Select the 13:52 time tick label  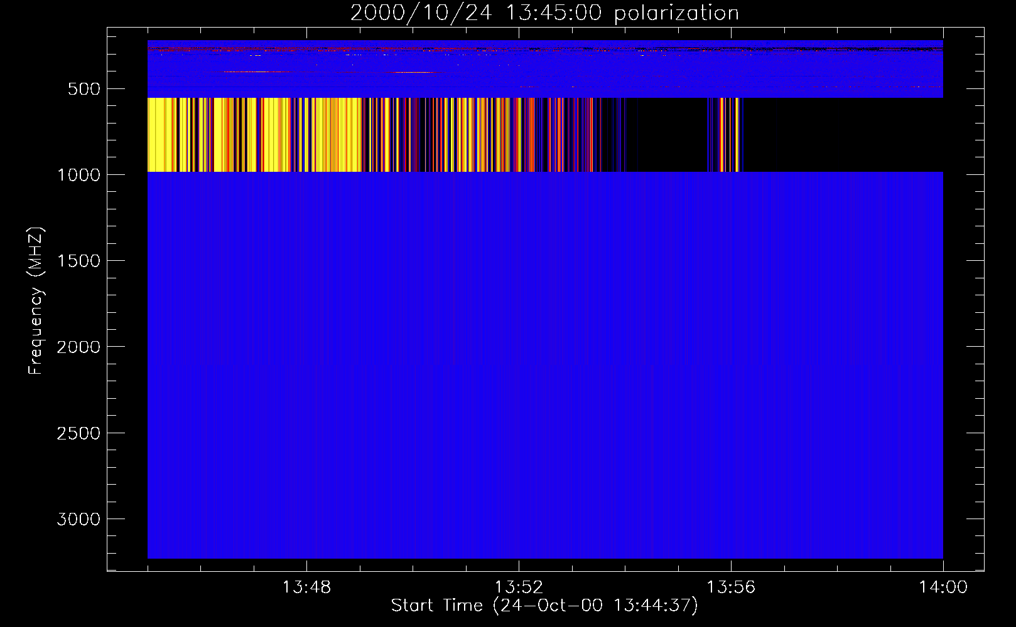point(519,587)
